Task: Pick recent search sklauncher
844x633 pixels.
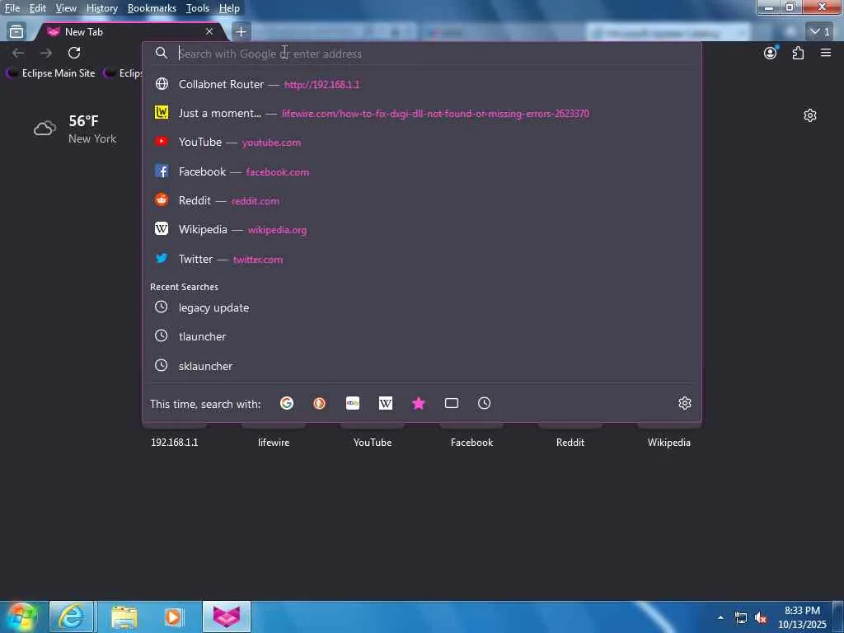Action: (x=422, y=366)
